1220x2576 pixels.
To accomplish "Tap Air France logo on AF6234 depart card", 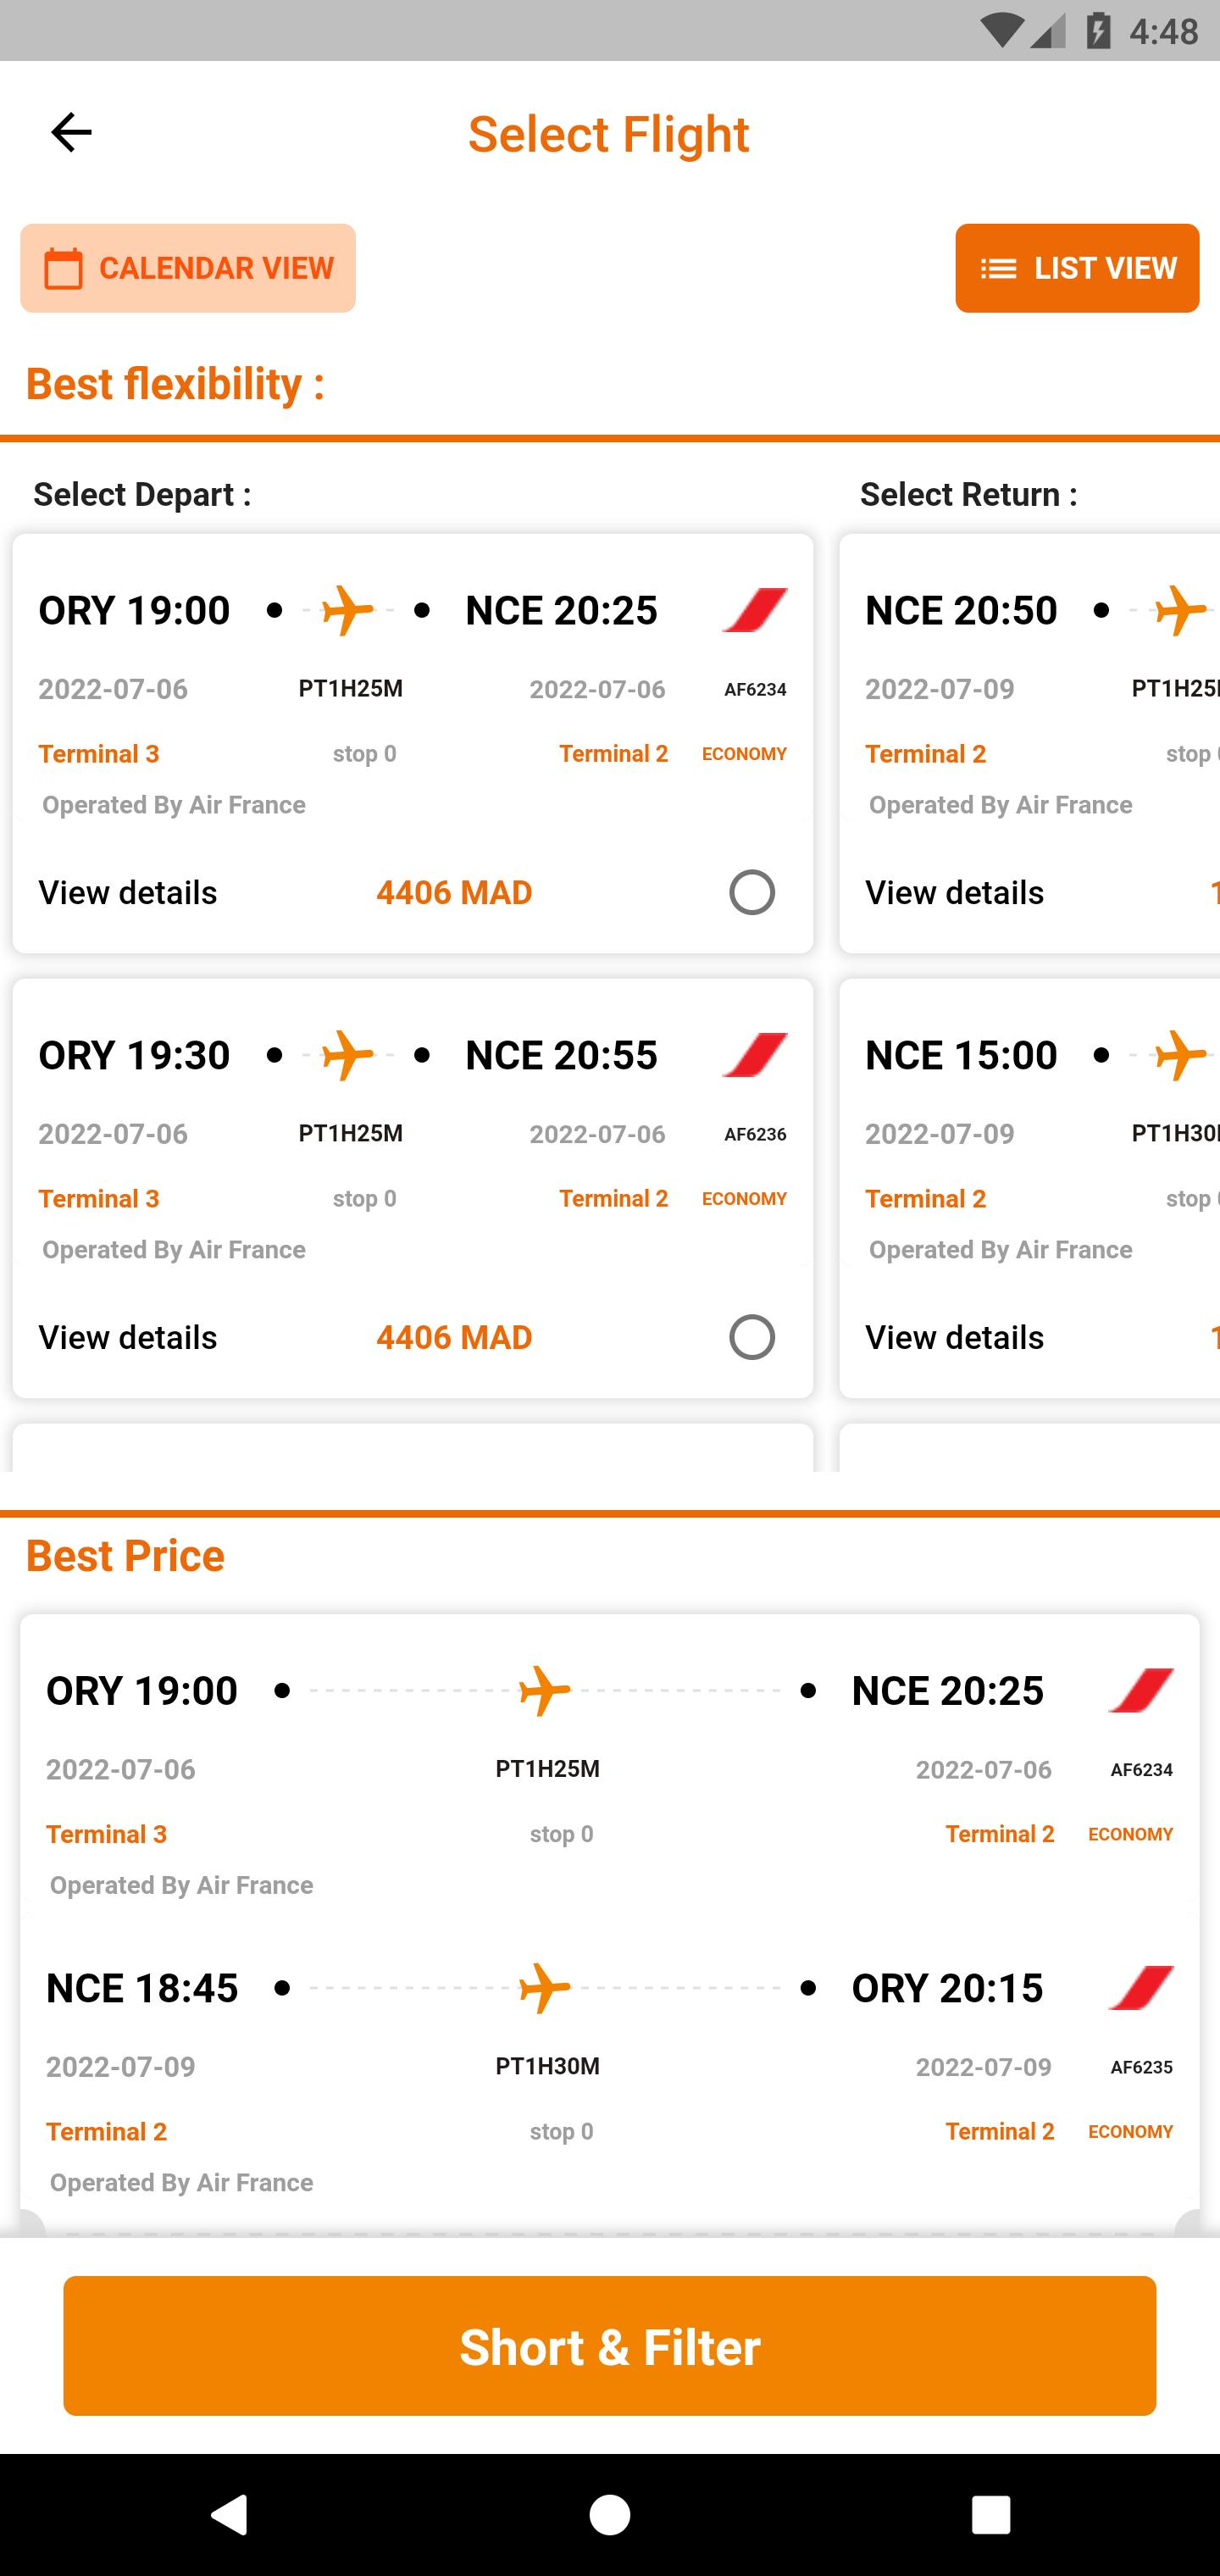I will (x=755, y=610).
